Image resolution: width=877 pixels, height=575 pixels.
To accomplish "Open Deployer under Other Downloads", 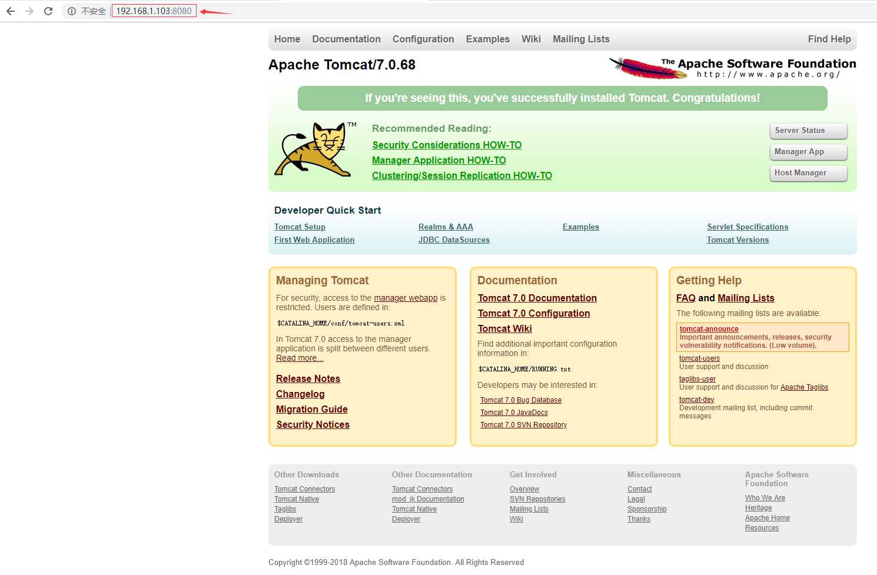I will coord(288,519).
